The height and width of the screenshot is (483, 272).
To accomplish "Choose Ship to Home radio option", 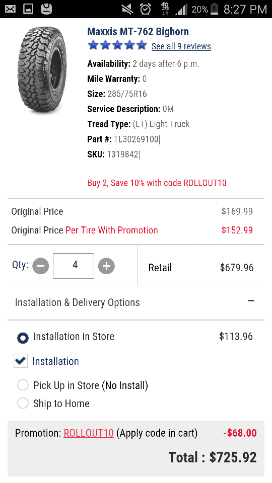I will [23, 403].
